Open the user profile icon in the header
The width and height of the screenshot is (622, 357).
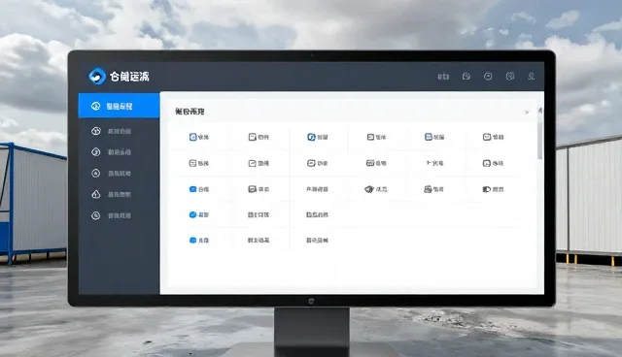[x=531, y=76]
